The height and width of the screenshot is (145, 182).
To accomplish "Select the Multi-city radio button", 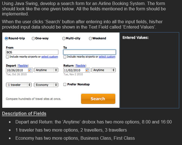I will coord(64,38).
